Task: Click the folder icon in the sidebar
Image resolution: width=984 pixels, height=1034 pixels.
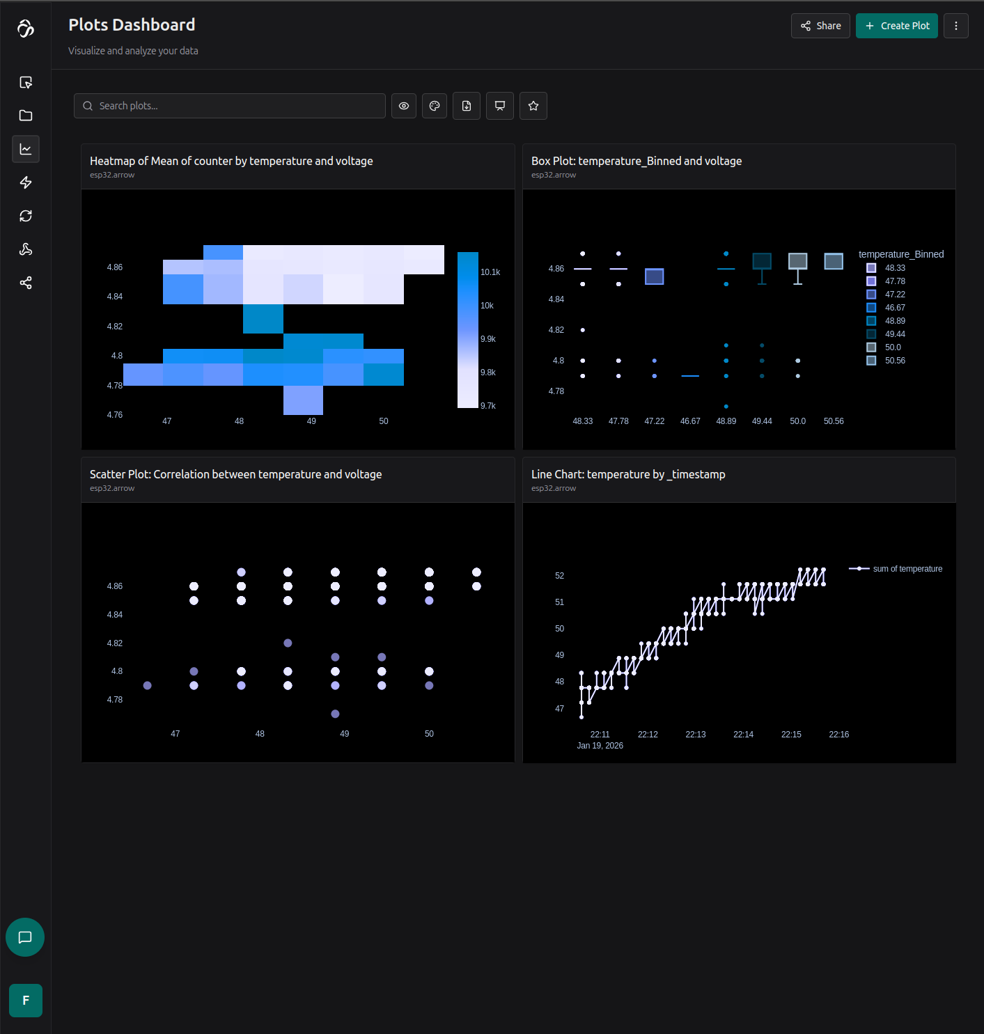Action: pyautogui.click(x=26, y=116)
